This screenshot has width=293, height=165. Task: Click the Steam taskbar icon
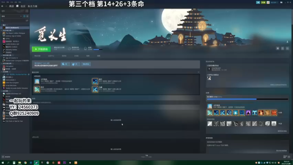click(36, 163)
